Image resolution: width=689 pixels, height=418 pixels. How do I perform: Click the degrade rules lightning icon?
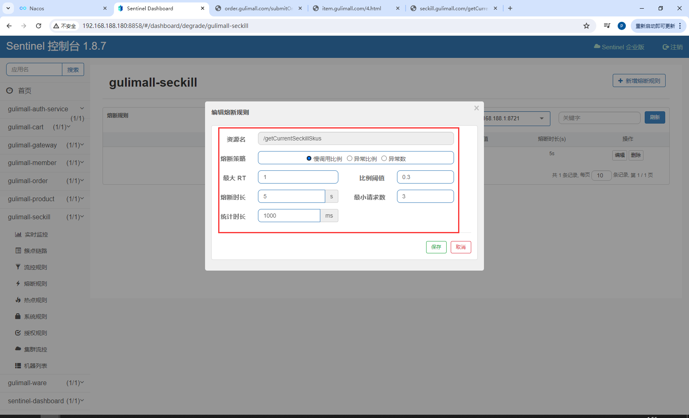18,283
